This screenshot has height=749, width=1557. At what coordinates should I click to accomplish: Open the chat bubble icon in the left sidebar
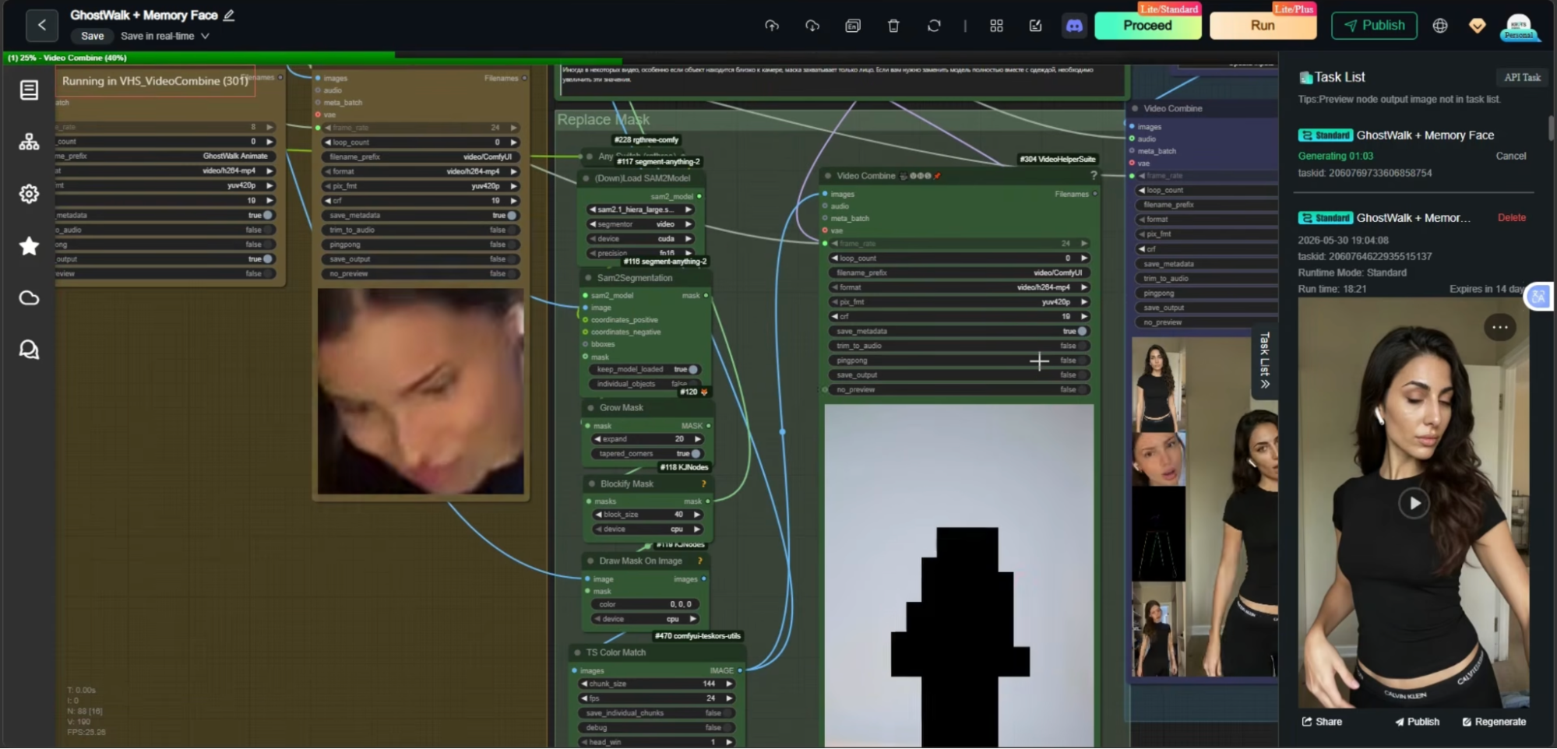pos(29,350)
